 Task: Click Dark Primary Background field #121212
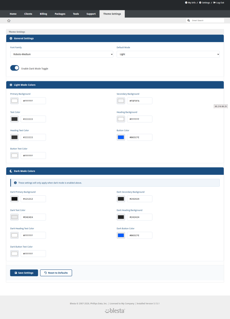[x=33, y=199]
